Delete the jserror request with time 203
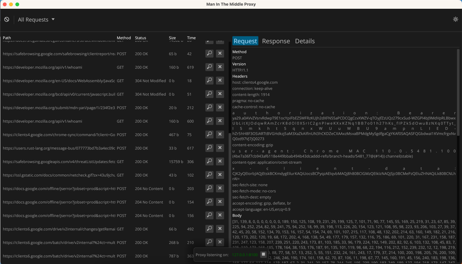The width and height of the screenshot is (462, 264). point(220,188)
